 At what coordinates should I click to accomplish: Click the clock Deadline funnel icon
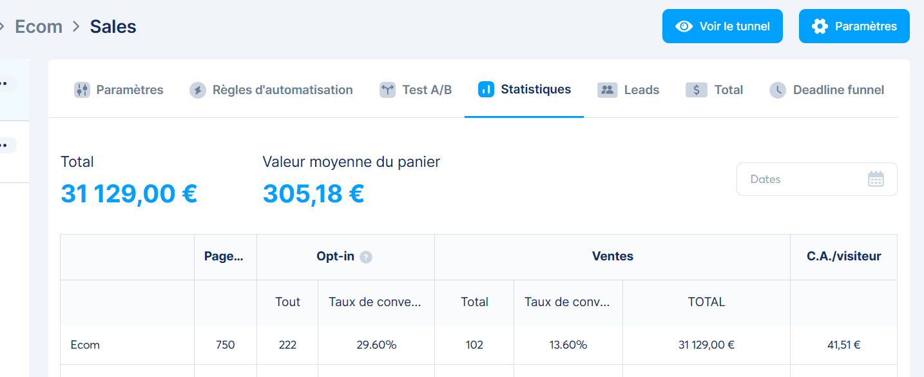pos(778,90)
